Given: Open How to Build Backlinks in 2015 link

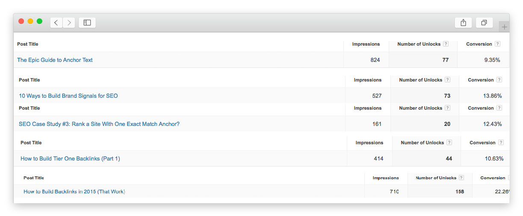Looking at the screenshot, I should [74, 192].
